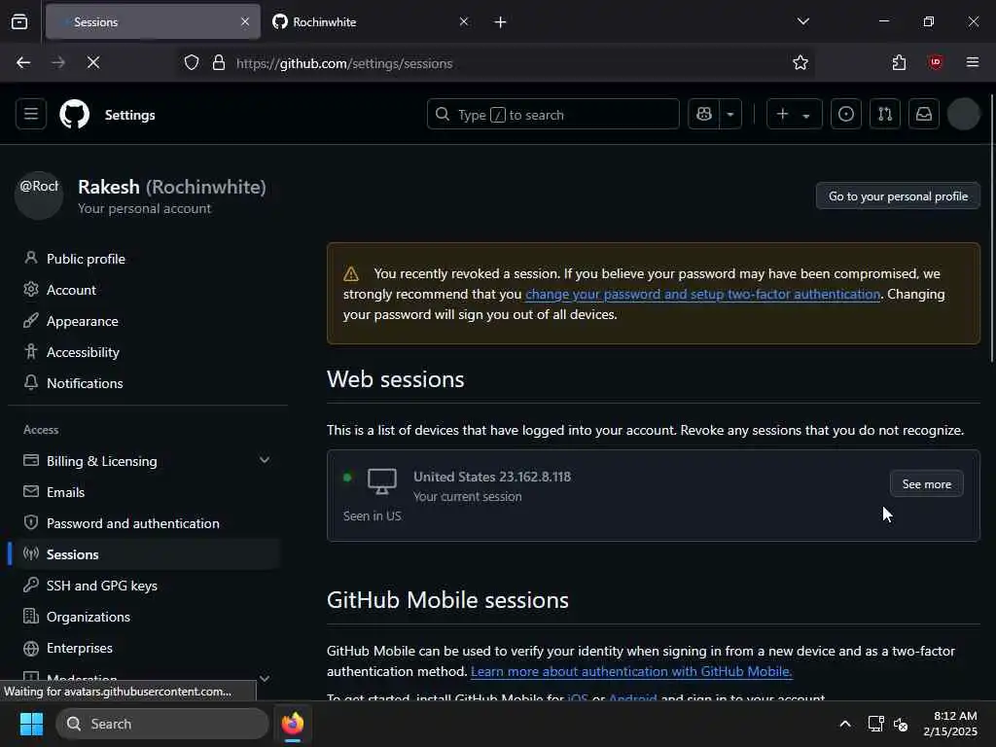This screenshot has width=996, height=747.
Task: Open the Issues icon in header
Action: coord(846,115)
